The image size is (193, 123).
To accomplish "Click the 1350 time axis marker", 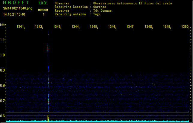I will [x=185, y=27].
